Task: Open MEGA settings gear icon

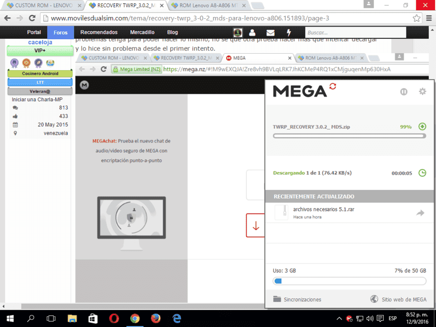Action: 422,91
